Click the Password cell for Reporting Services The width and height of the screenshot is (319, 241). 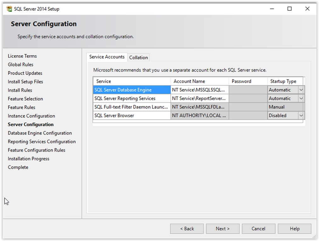pyautogui.click(x=248, y=98)
